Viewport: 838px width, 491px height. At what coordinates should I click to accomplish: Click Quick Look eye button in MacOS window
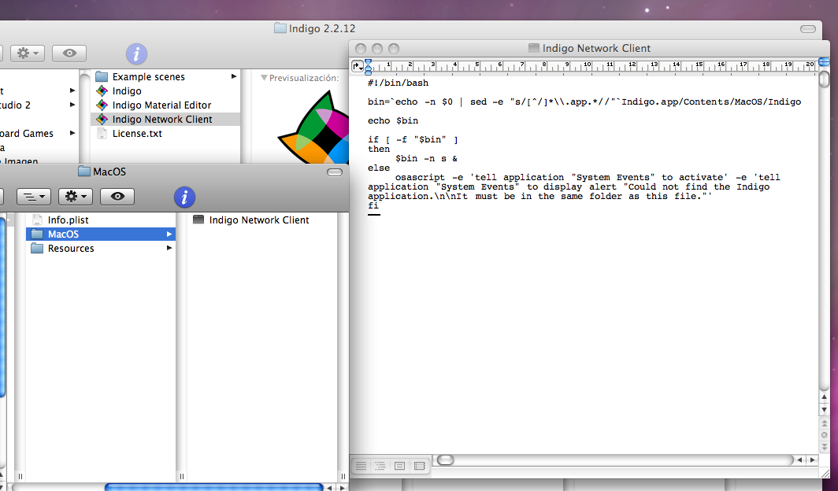point(117,197)
